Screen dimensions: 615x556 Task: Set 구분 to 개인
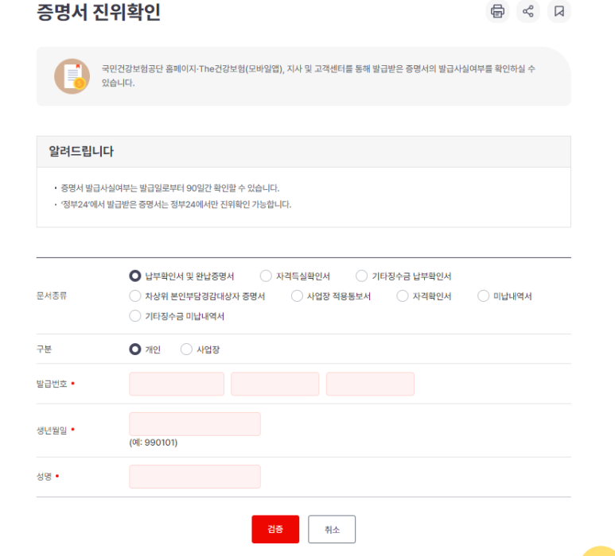coord(135,349)
